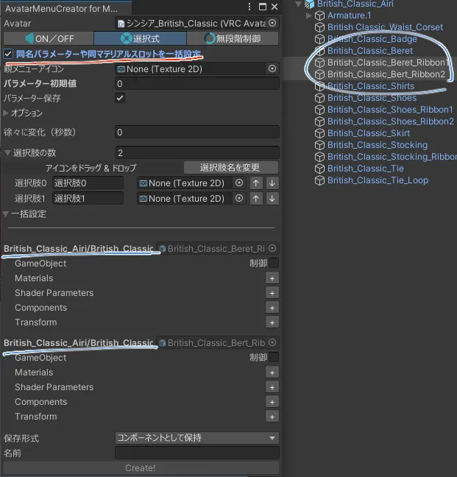Move option 1 up with arrow button

point(257,198)
